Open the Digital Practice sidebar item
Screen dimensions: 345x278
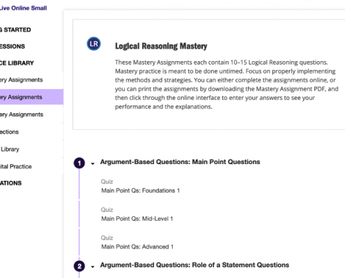click(x=16, y=166)
